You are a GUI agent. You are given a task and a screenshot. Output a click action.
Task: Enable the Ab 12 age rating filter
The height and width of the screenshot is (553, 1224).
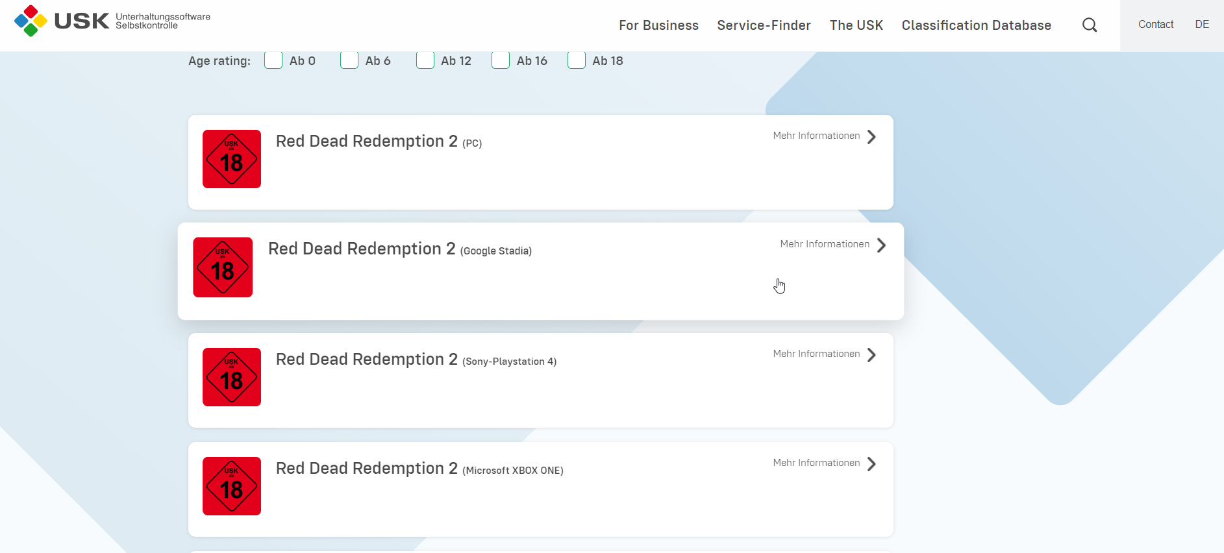pos(425,60)
